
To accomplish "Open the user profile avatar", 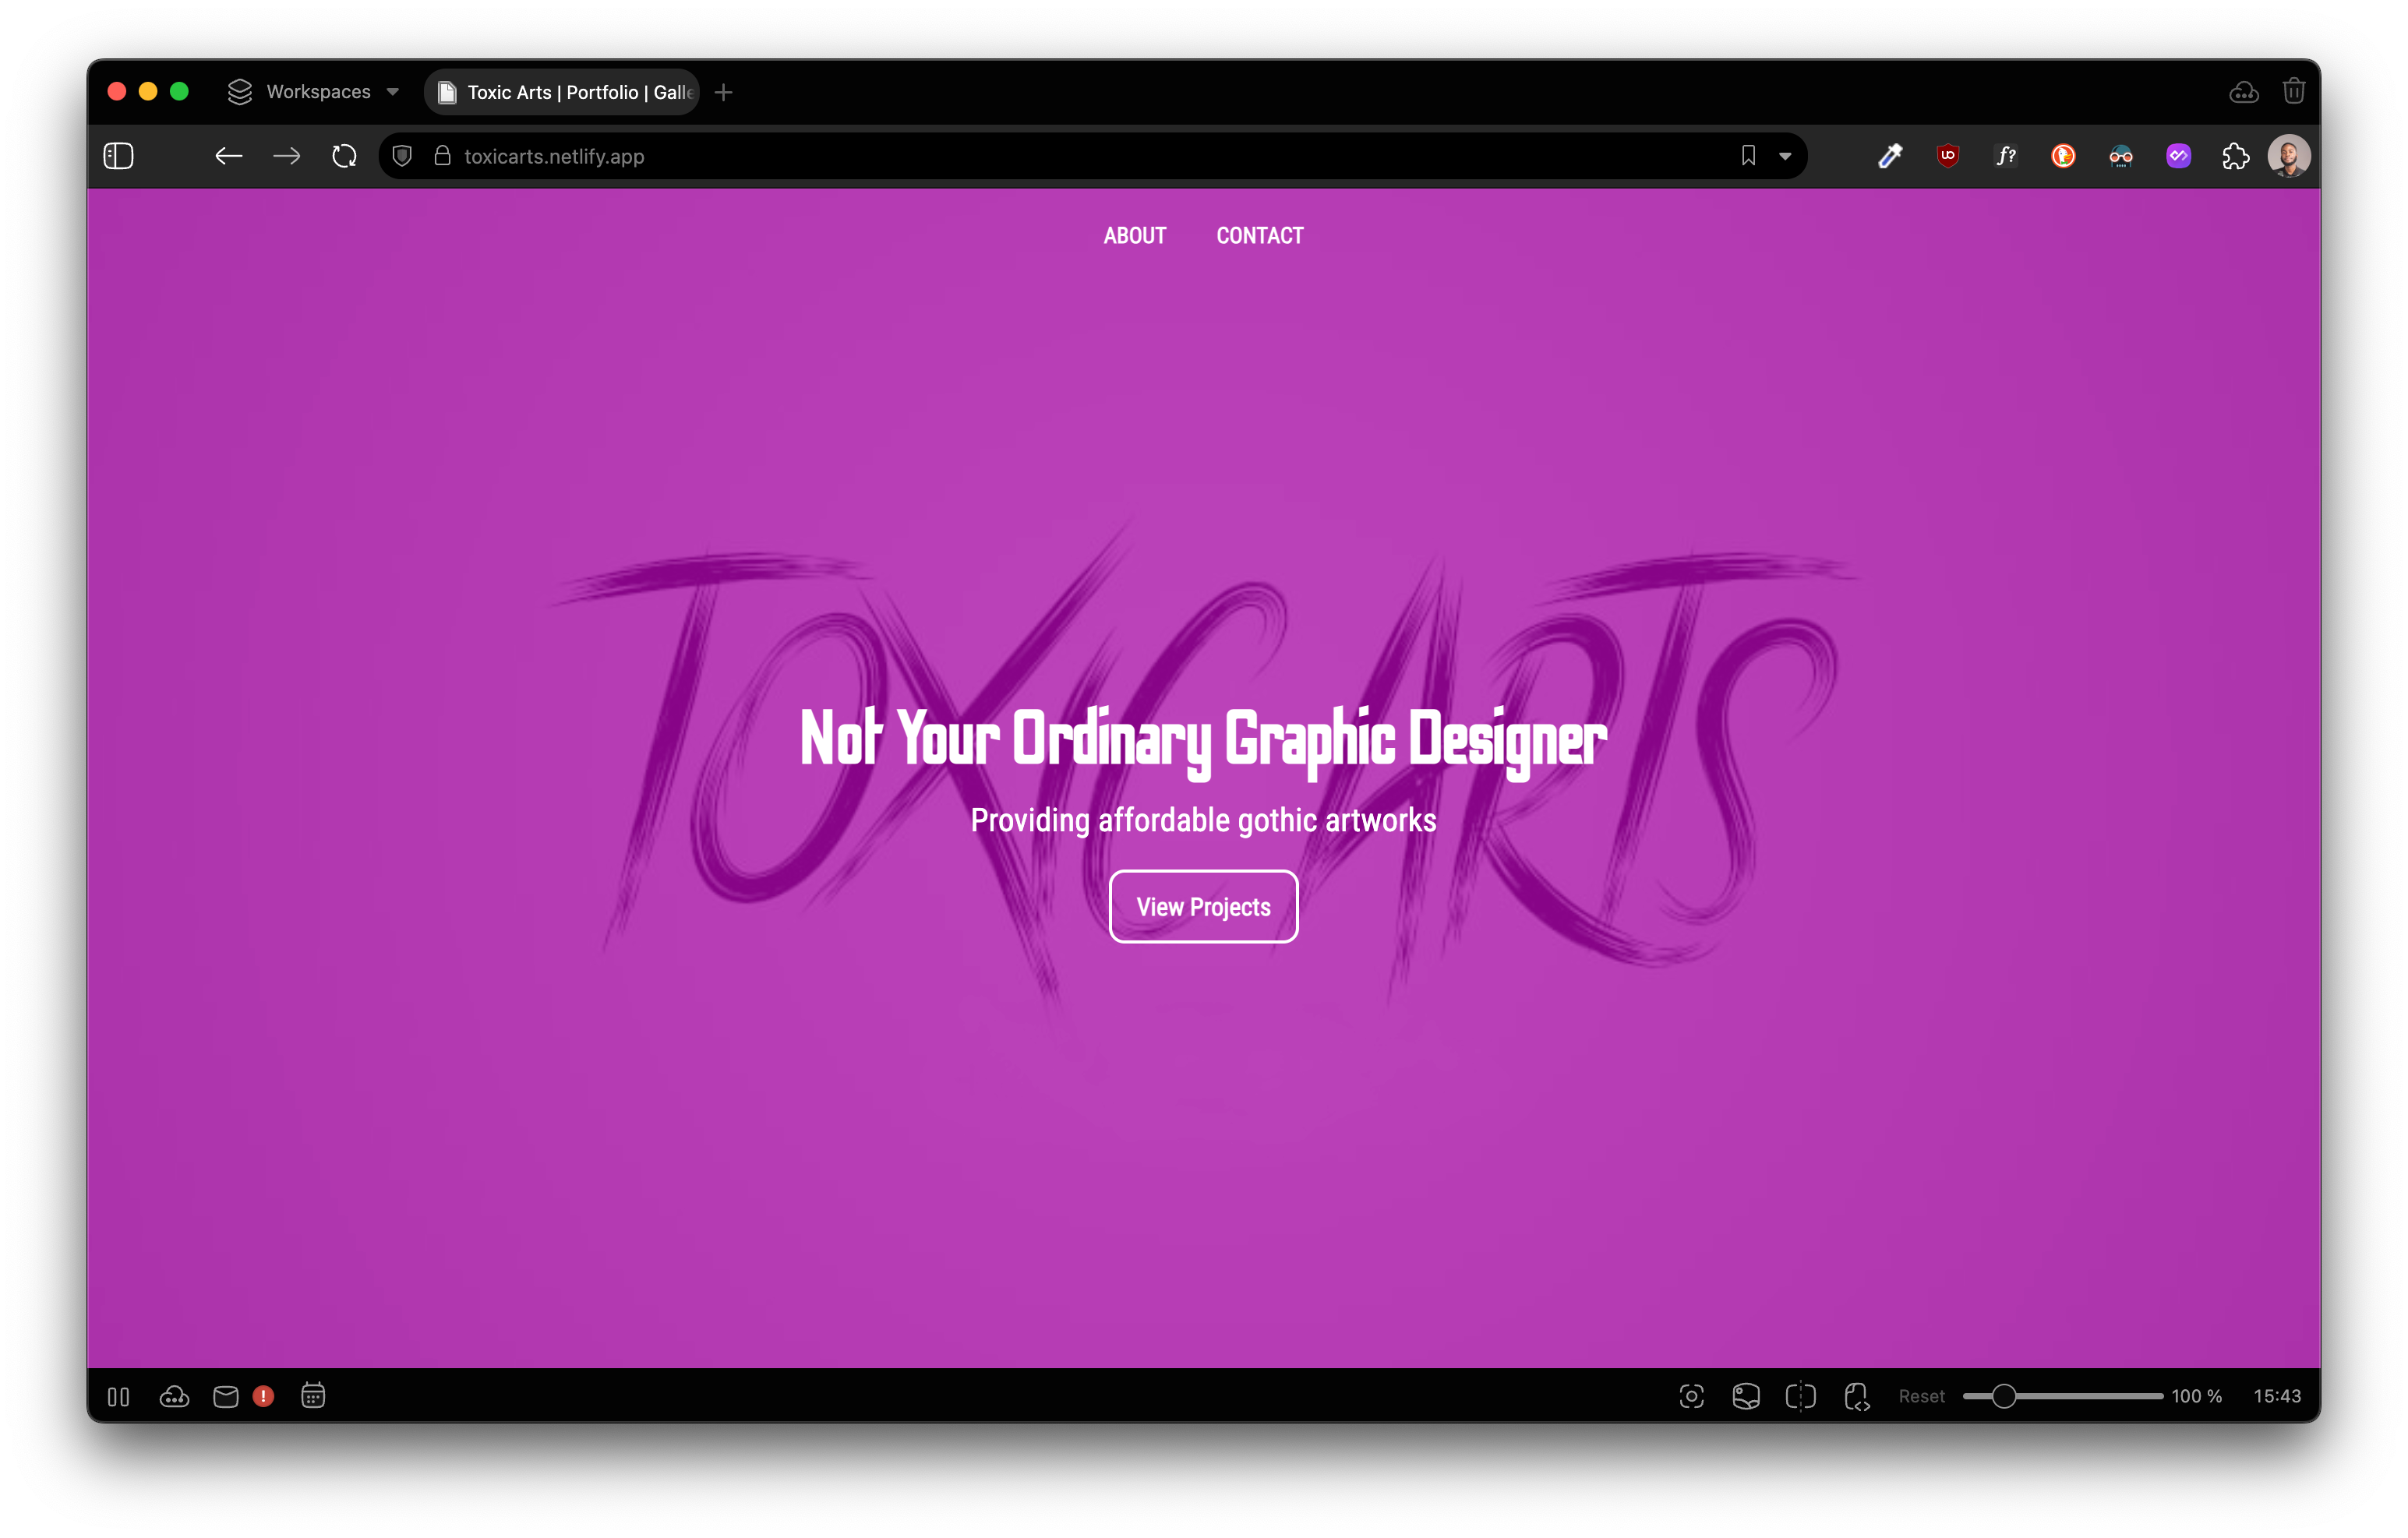I will click(x=2289, y=156).
